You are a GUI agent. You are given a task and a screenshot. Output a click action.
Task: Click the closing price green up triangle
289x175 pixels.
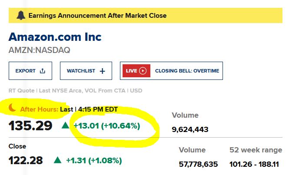[x=57, y=160]
